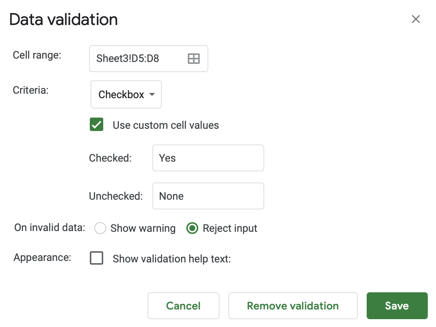Image resolution: width=436 pixels, height=327 pixels.
Task: Click the Remove validation button
Action: [293, 306]
